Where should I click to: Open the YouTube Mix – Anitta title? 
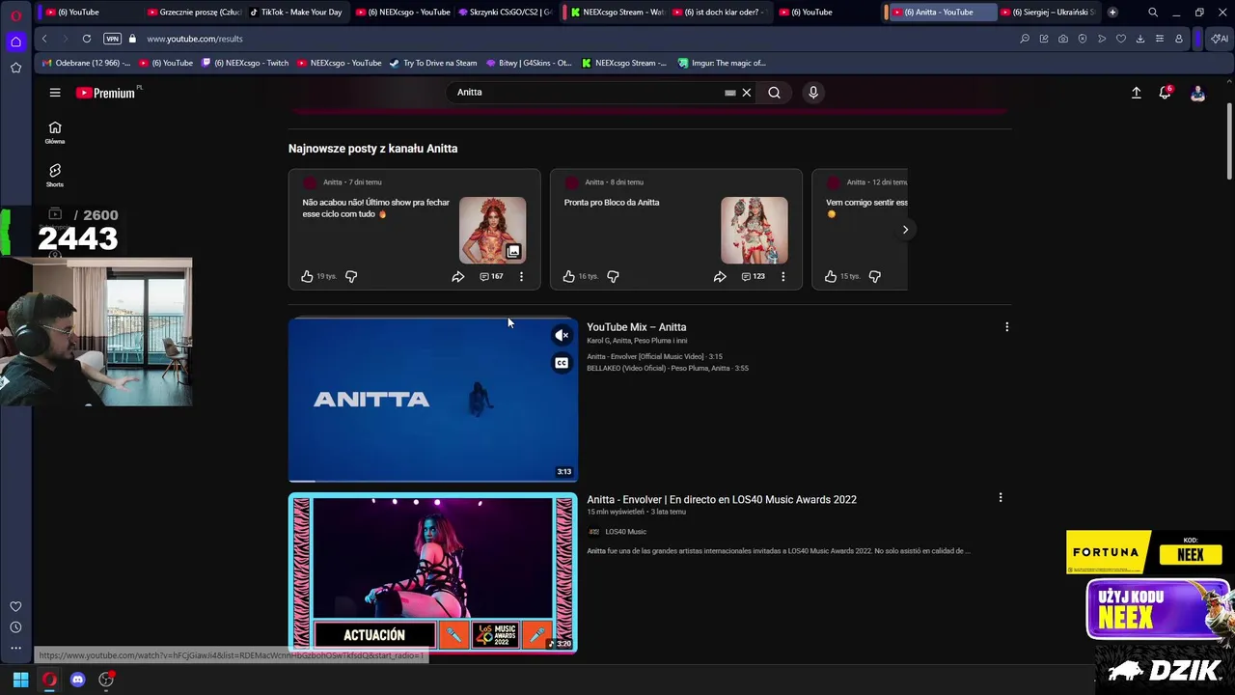[x=637, y=327]
